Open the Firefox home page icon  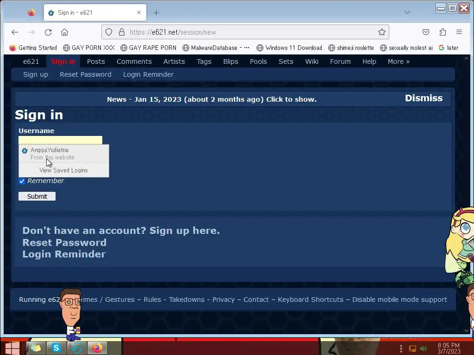(x=64, y=32)
